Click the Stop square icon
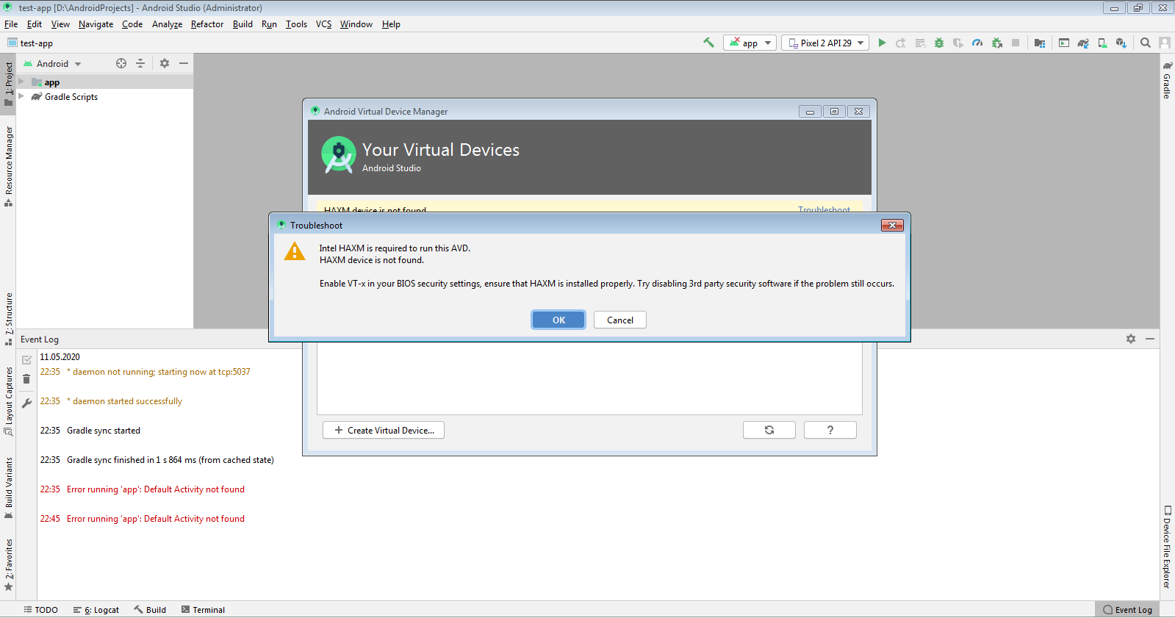The image size is (1175, 618). click(x=1016, y=43)
